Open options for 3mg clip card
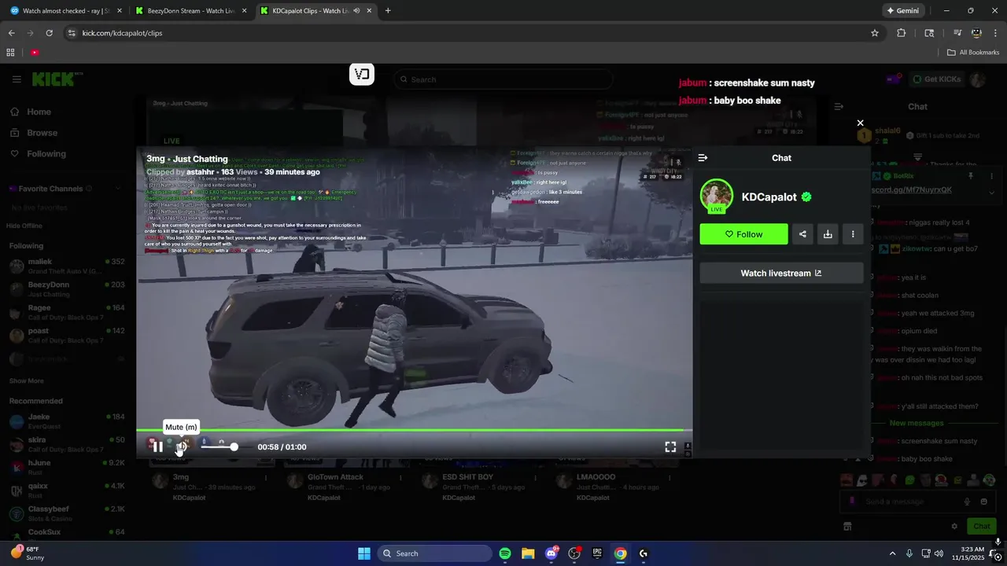Image resolution: width=1007 pixels, height=566 pixels. point(266,477)
